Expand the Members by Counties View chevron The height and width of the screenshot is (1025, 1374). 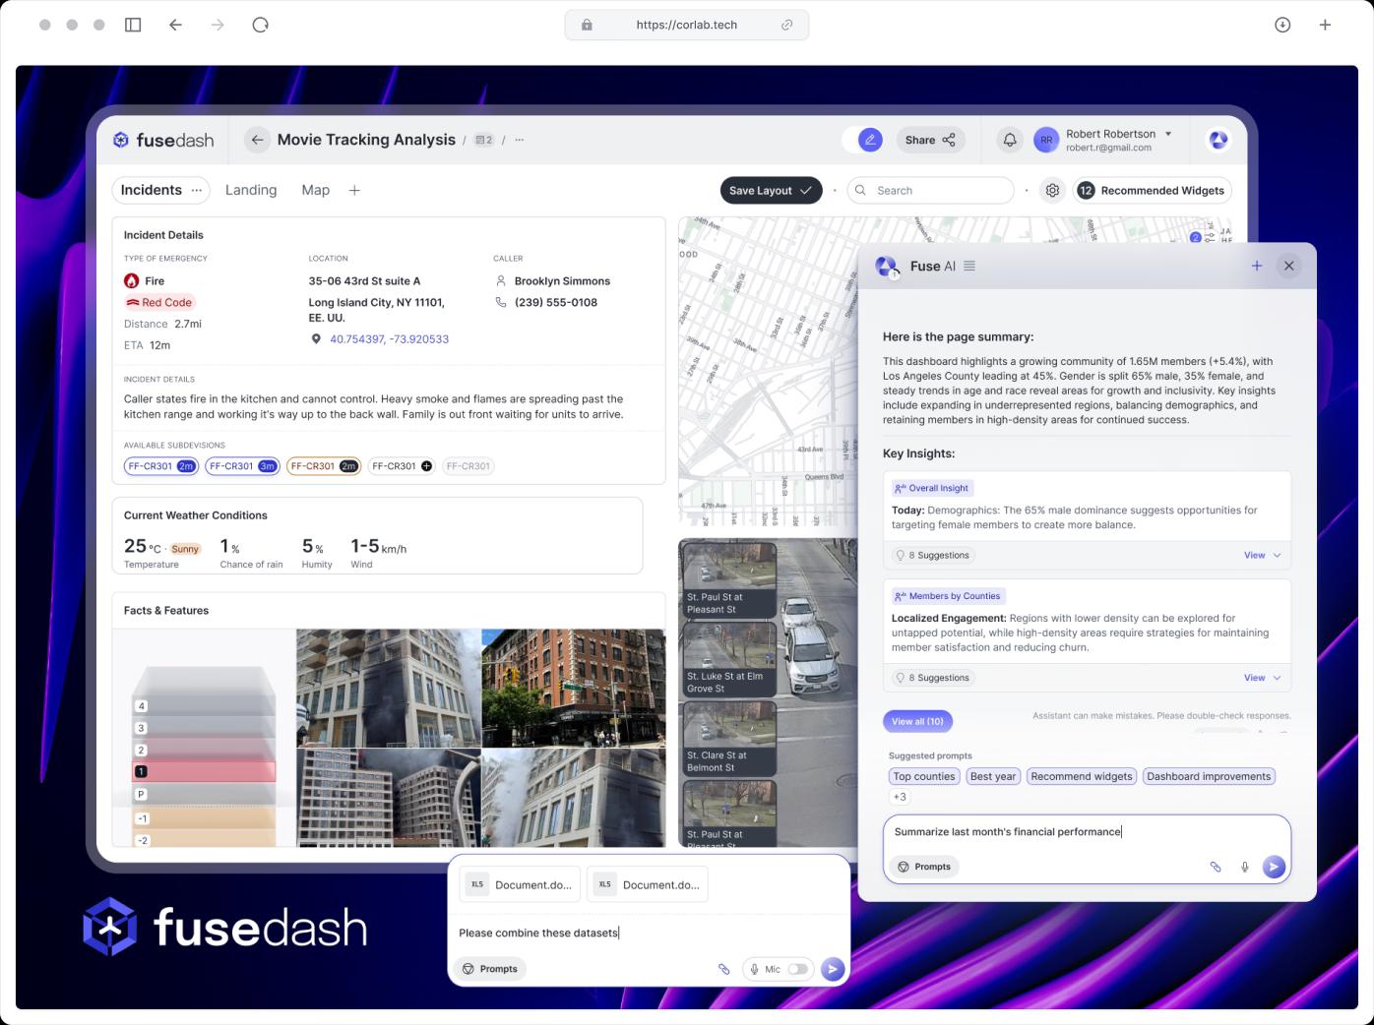pyautogui.click(x=1277, y=678)
